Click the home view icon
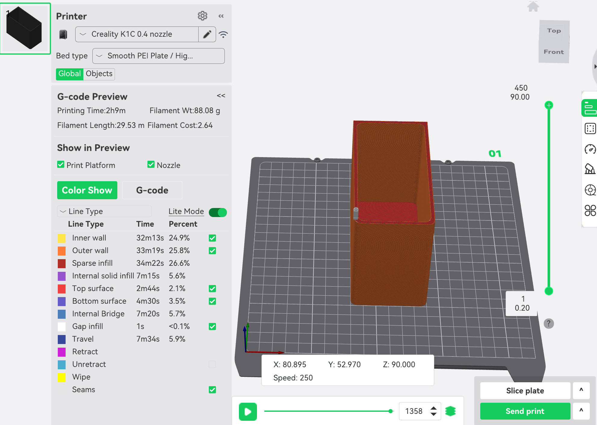The image size is (597, 425). 533,7
